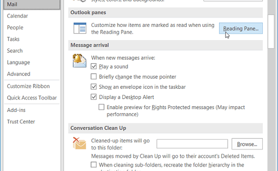This screenshot has width=278, height=171.
Task: Open the Trust Center category
Action: point(21,122)
